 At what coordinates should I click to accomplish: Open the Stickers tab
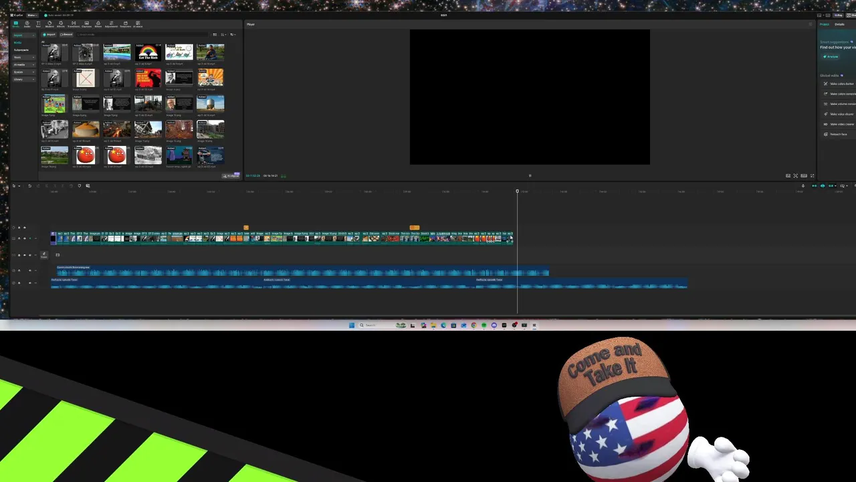click(x=49, y=24)
